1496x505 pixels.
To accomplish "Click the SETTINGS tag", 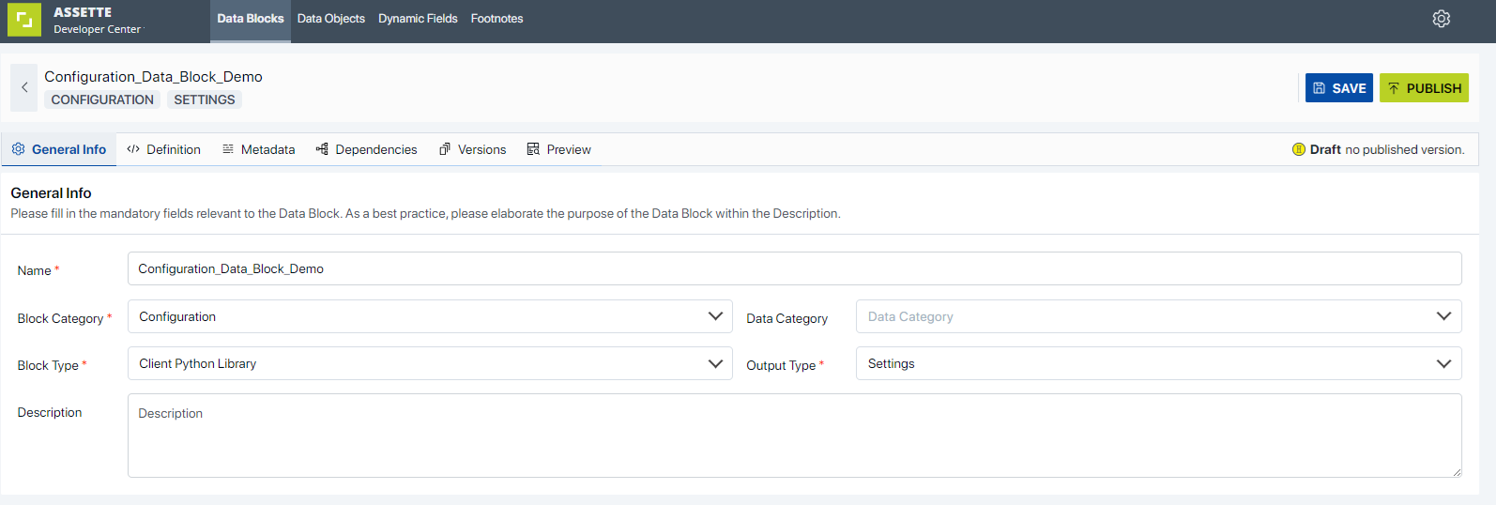I will pos(205,99).
